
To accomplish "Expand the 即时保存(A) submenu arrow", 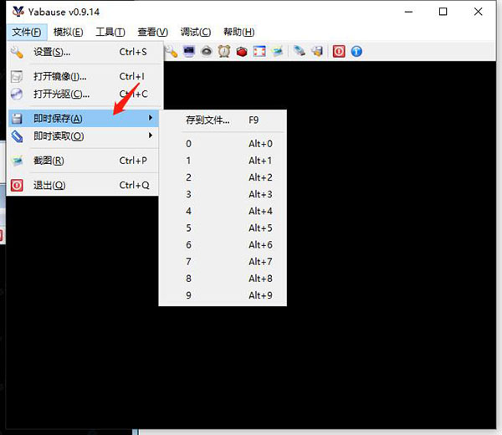I will click(x=151, y=118).
